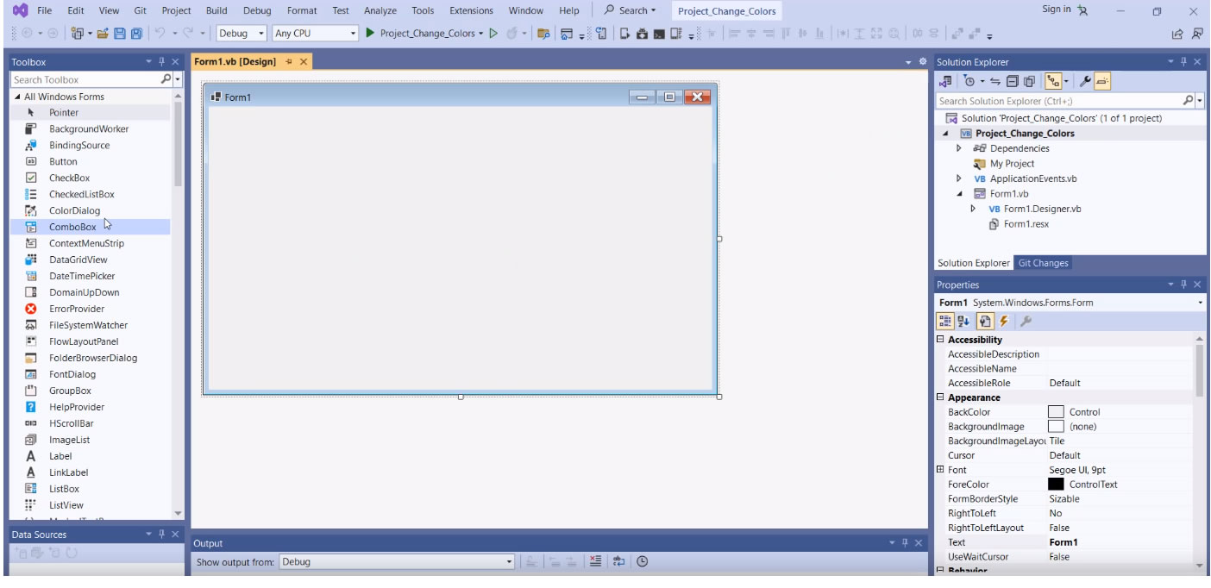The image size is (1211, 588).
Task: Open the Debug configuration dropdown
Action: pyautogui.click(x=241, y=34)
